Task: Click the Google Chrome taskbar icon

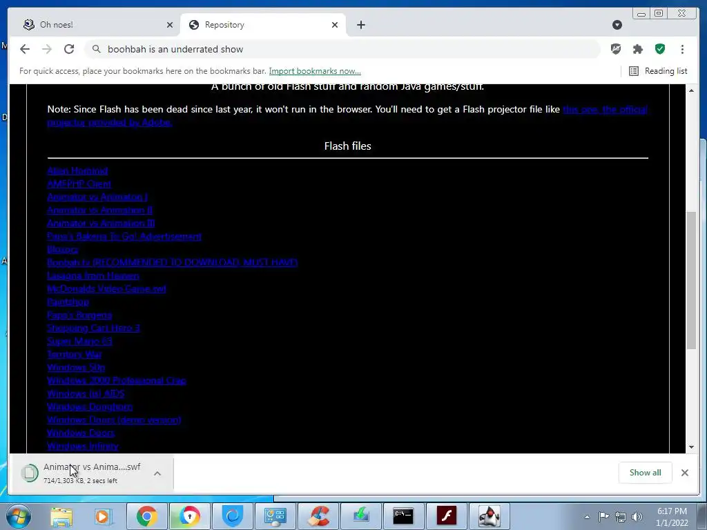Action: click(x=146, y=516)
